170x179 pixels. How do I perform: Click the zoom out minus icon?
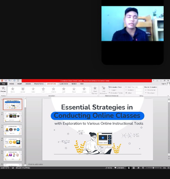[147, 168]
